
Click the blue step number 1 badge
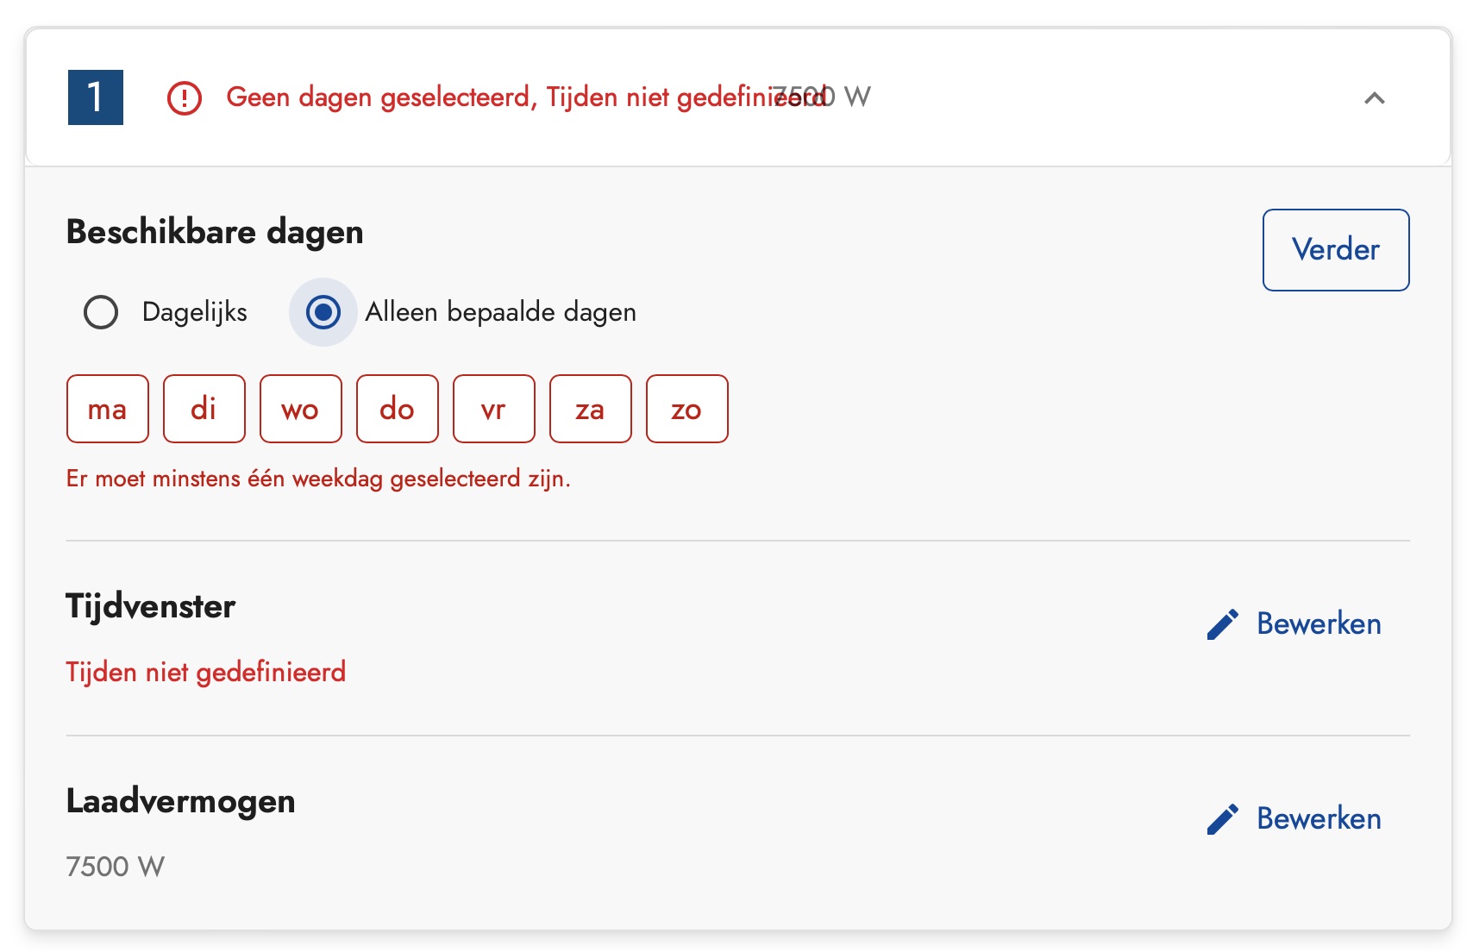pos(96,97)
